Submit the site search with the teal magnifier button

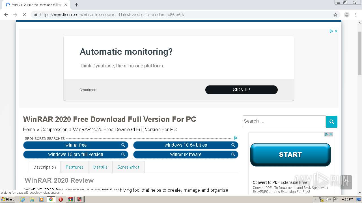(x=332, y=122)
